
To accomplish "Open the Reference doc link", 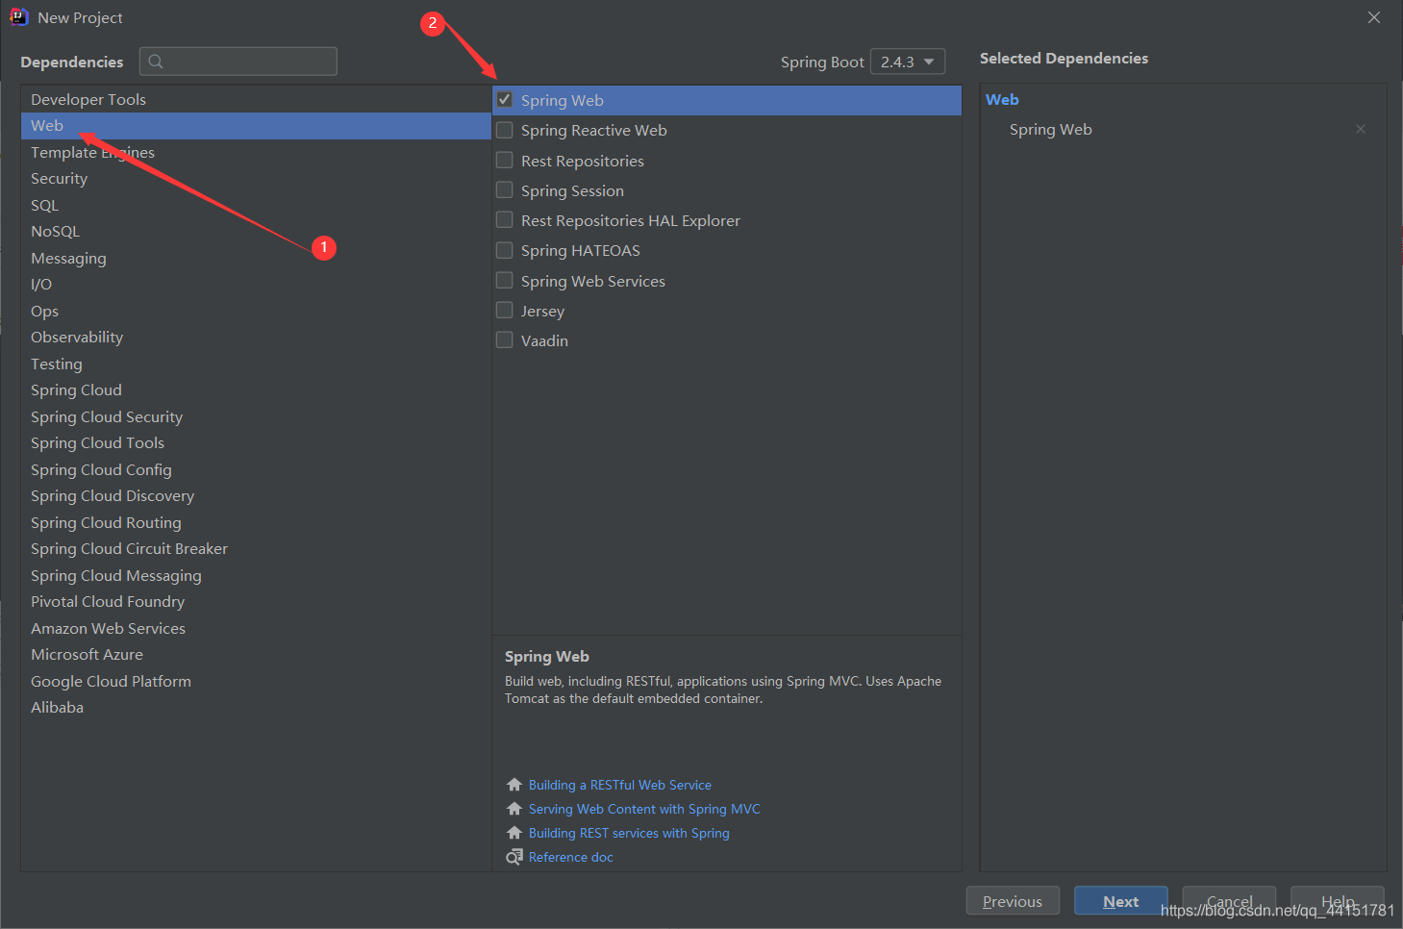I will coord(571,857).
